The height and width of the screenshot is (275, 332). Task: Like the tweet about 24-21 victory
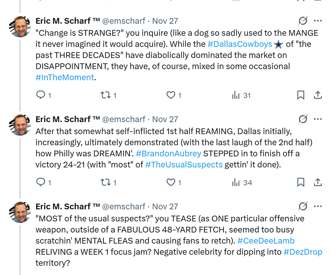[171, 182]
